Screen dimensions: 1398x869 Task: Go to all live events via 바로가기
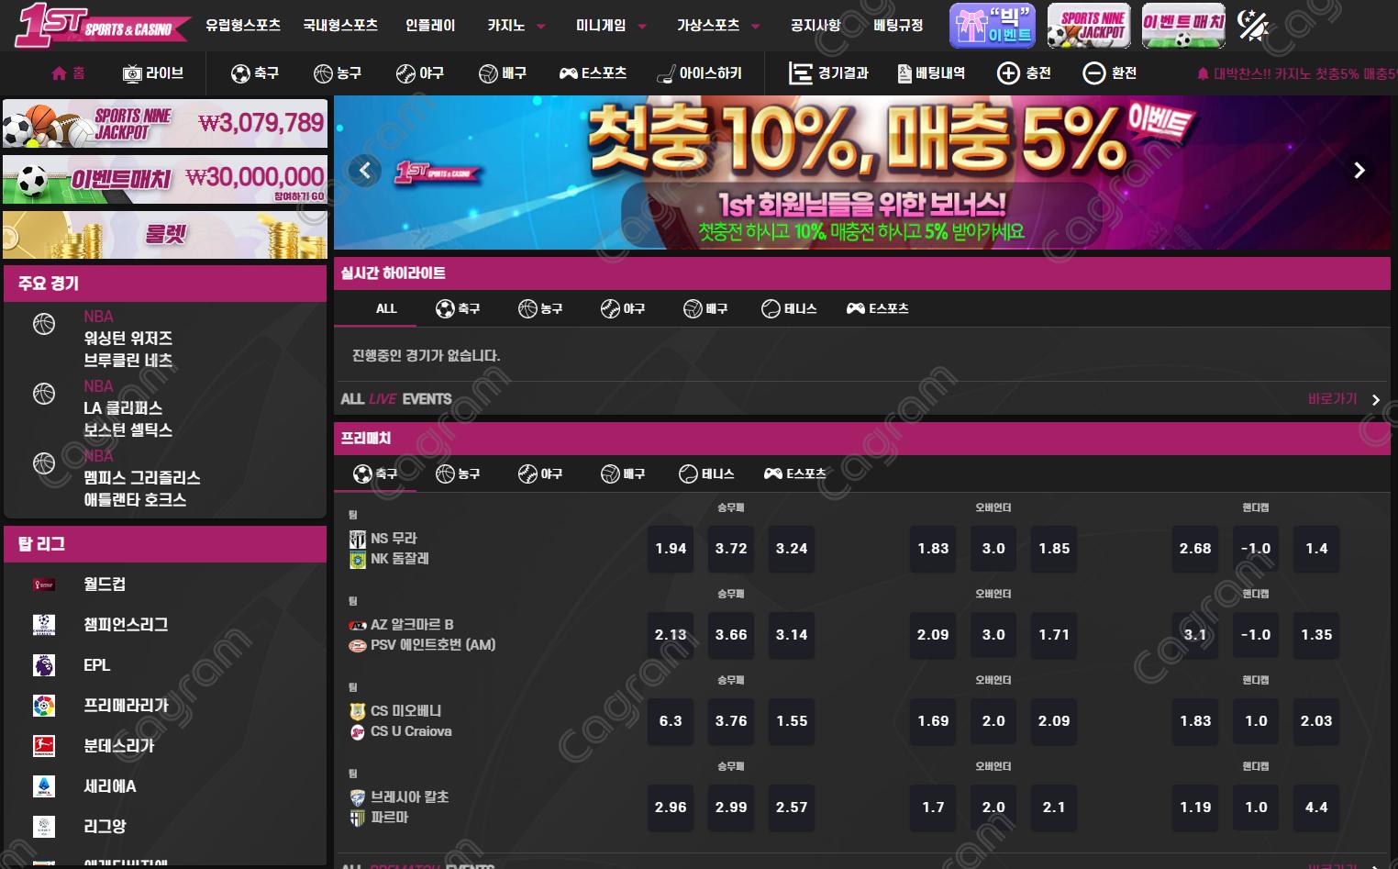pyautogui.click(x=1343, y=399)
